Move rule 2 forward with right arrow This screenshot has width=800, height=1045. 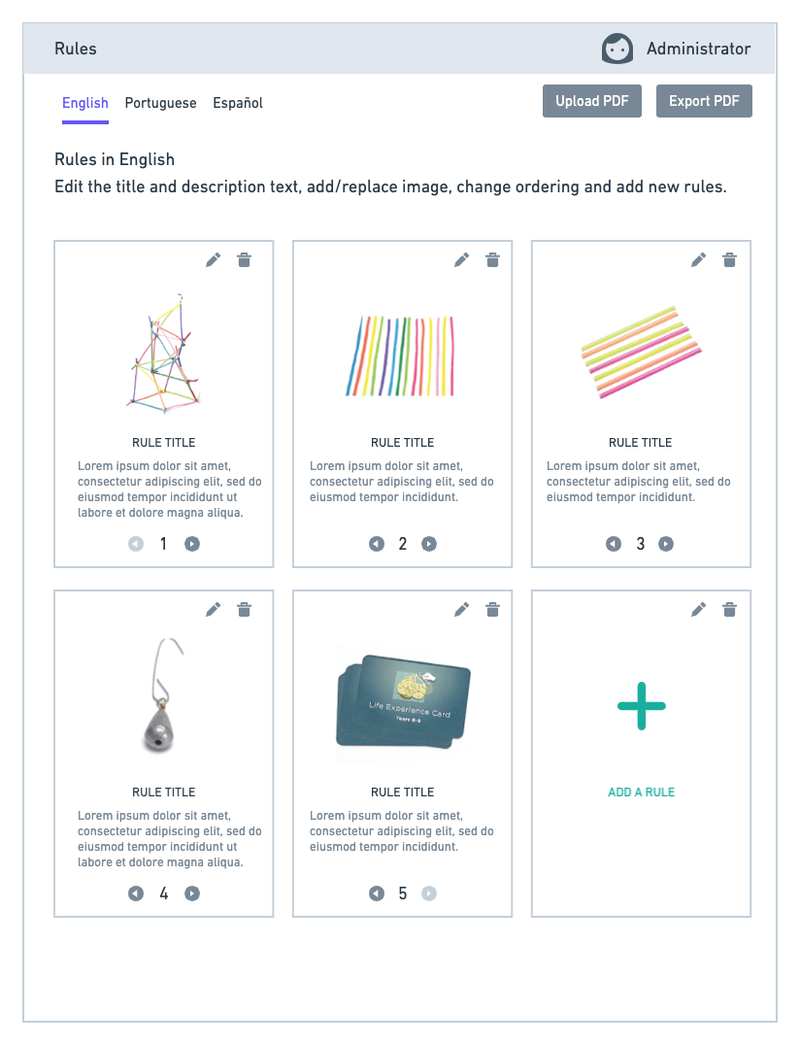coord(429,544)
